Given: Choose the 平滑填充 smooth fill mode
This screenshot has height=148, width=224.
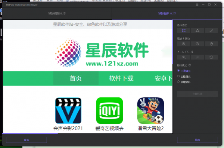Looking at the screenshot, I should click(x=184, y=71).
